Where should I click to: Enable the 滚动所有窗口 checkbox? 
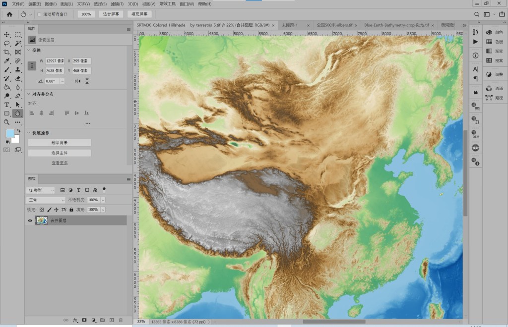click(x=39, y=14)
